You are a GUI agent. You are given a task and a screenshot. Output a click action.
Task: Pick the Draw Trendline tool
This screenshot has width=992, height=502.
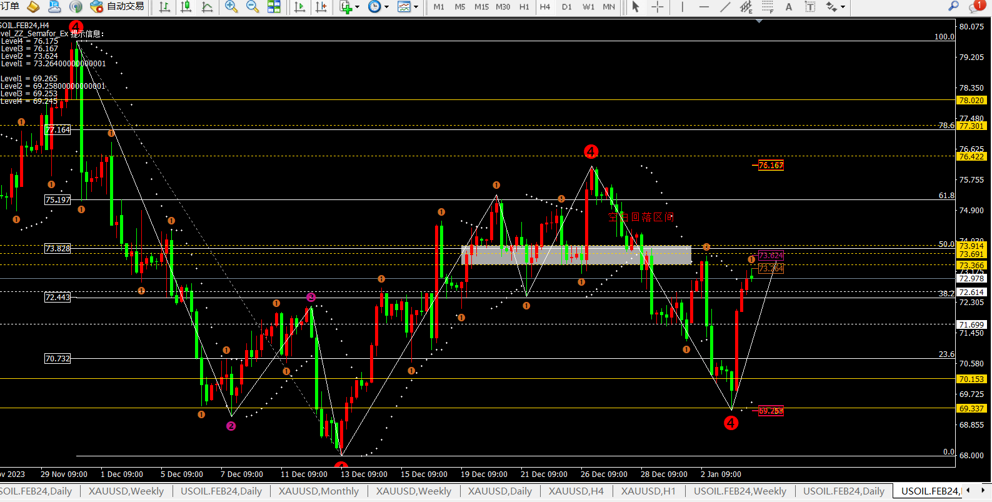(725, 7)
